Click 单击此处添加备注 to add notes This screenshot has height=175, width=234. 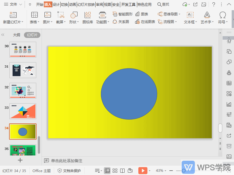pyautogui.click(x=67, y=160)
